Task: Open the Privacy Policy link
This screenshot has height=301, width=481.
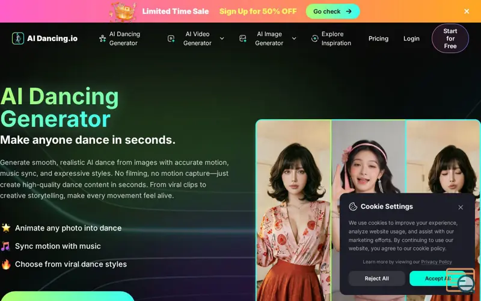Action: [437, 262]
